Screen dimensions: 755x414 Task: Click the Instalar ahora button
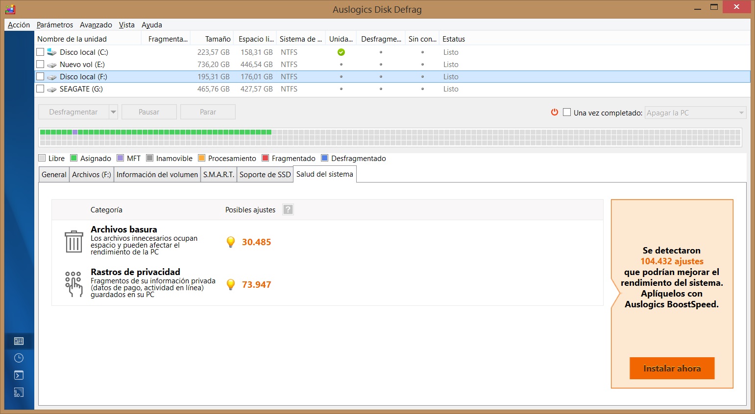[672, 368]
